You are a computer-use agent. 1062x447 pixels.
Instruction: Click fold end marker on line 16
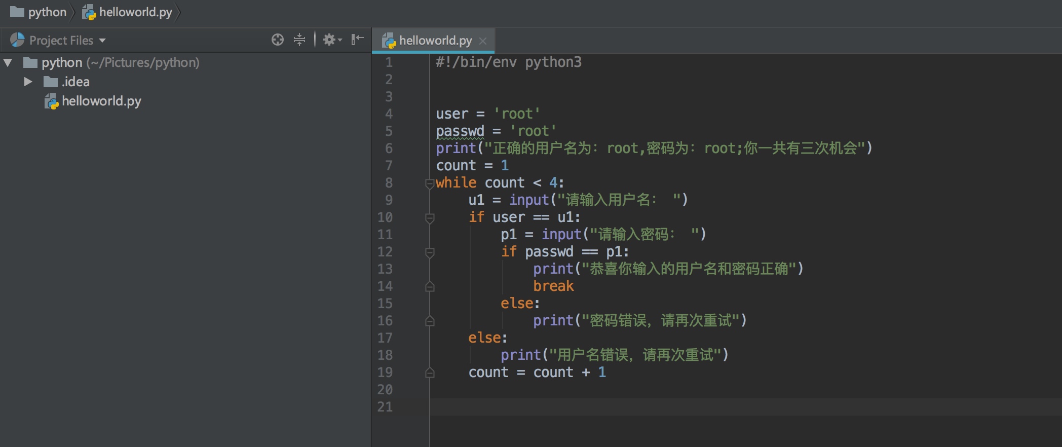click(x=430, y=321)
